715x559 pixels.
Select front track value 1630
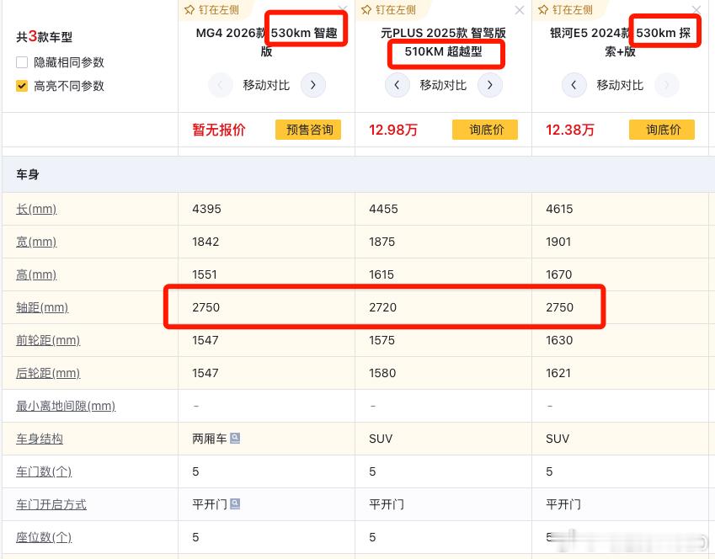tap(559, 341)
